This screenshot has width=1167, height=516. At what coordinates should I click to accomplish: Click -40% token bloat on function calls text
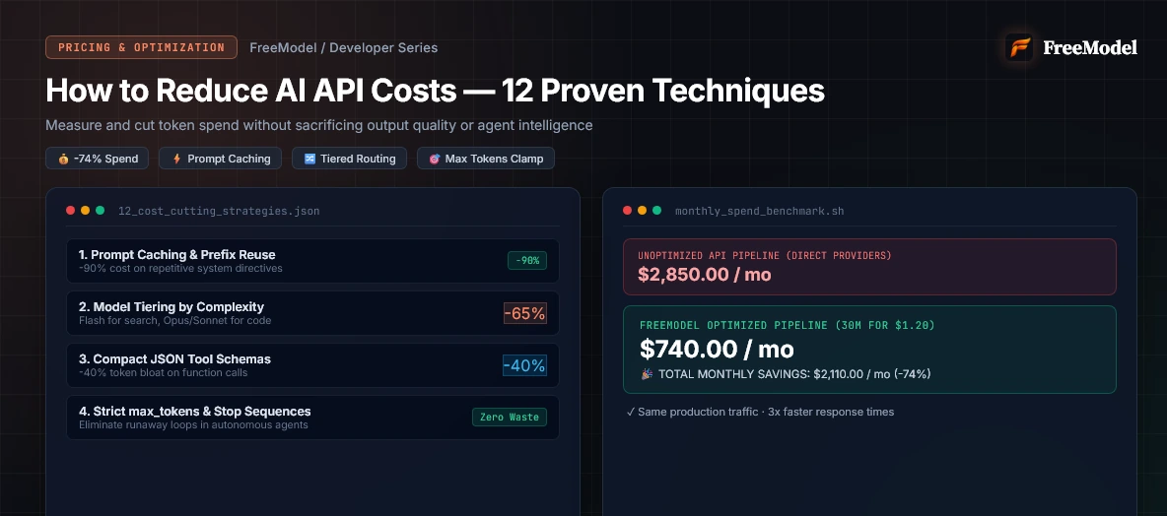[x=163, y=372]
